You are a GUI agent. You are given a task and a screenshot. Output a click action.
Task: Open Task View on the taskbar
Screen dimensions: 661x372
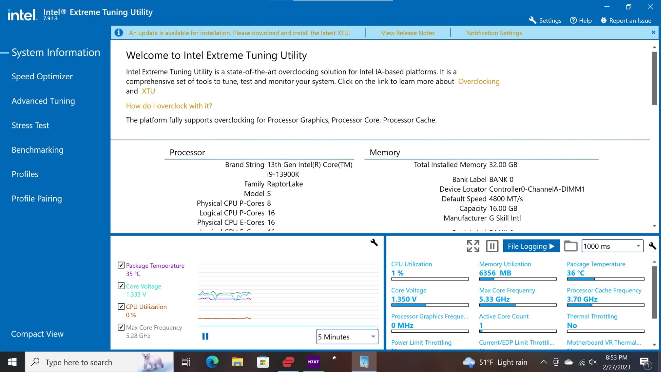[x=186, y=362]
